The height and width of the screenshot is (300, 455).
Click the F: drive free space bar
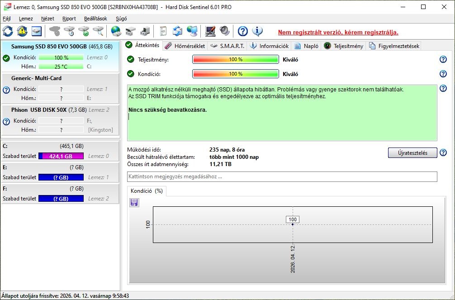[x=61, y=199]
